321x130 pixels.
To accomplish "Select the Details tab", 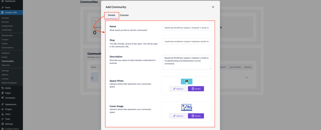I will [112, 15].
